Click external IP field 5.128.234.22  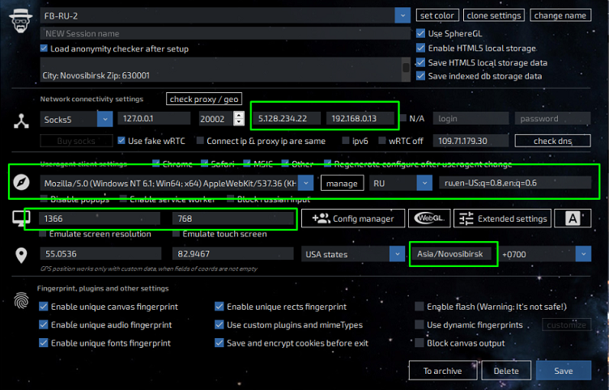[287, 118]
